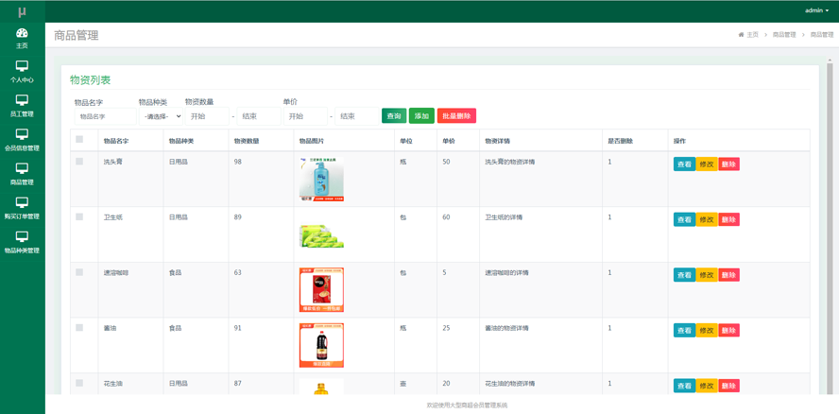The image size is (839, 414).
Task: Click 修改 for the 卫生纸 row
Action: pos(707,219)
